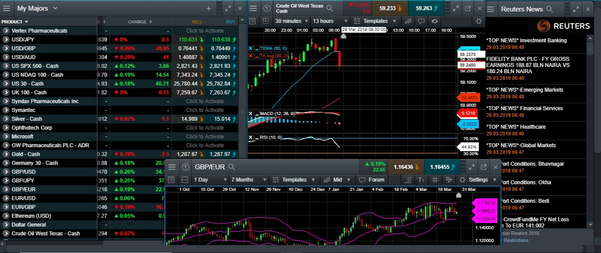
Task: Open chart type candlestick icon on Crude Oil chart
Action: (x=408, y=21)
